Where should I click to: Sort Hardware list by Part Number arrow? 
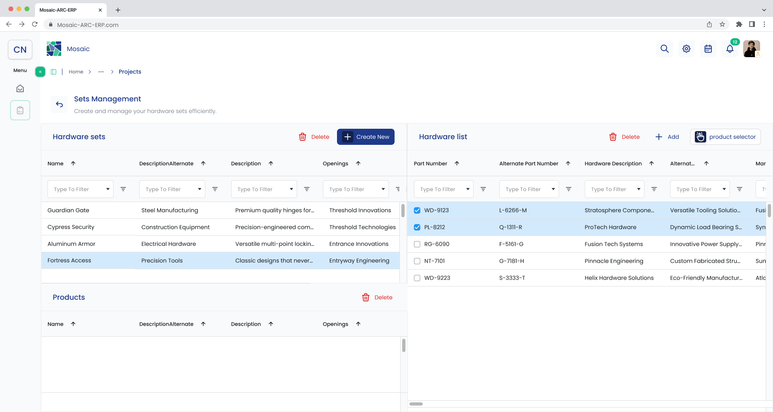click(457, 163)
